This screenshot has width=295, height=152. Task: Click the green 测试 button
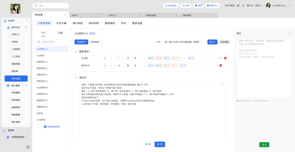click(x=264, y=145)
